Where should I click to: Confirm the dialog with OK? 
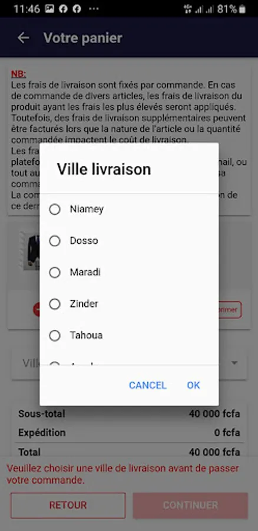pyautogui.click(x=193, y=385)
